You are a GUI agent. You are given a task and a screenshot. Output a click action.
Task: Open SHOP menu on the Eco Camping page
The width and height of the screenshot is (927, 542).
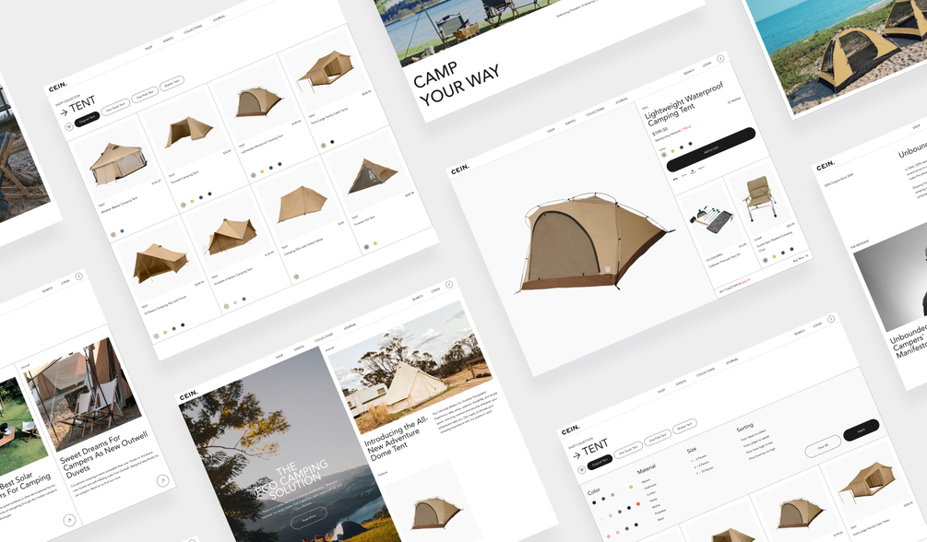point(279,356)
